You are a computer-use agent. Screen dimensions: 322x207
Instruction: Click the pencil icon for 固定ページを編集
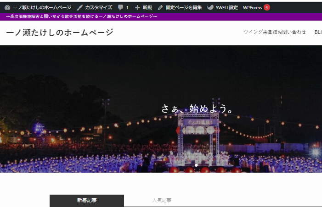pyautogui.click(x=160, y=7)
